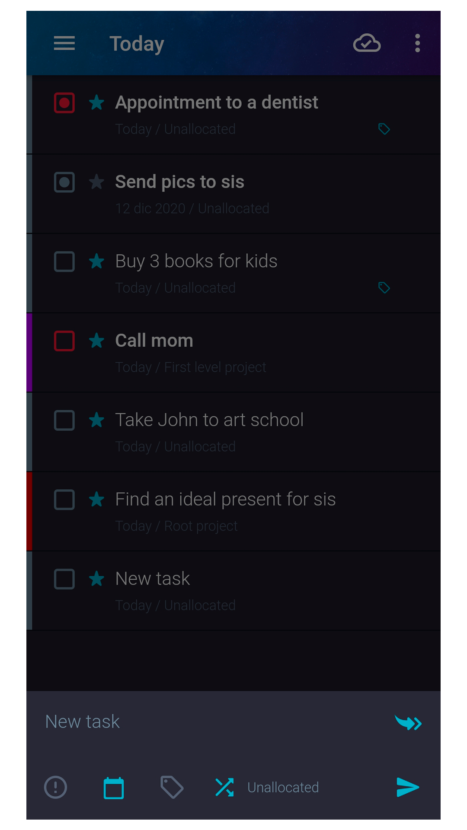Submit the new task with send arrow
Screen dimensions: 467x830
[x=407, y=787]
